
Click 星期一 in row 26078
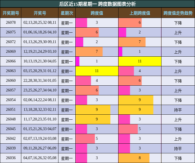point(67,23)
